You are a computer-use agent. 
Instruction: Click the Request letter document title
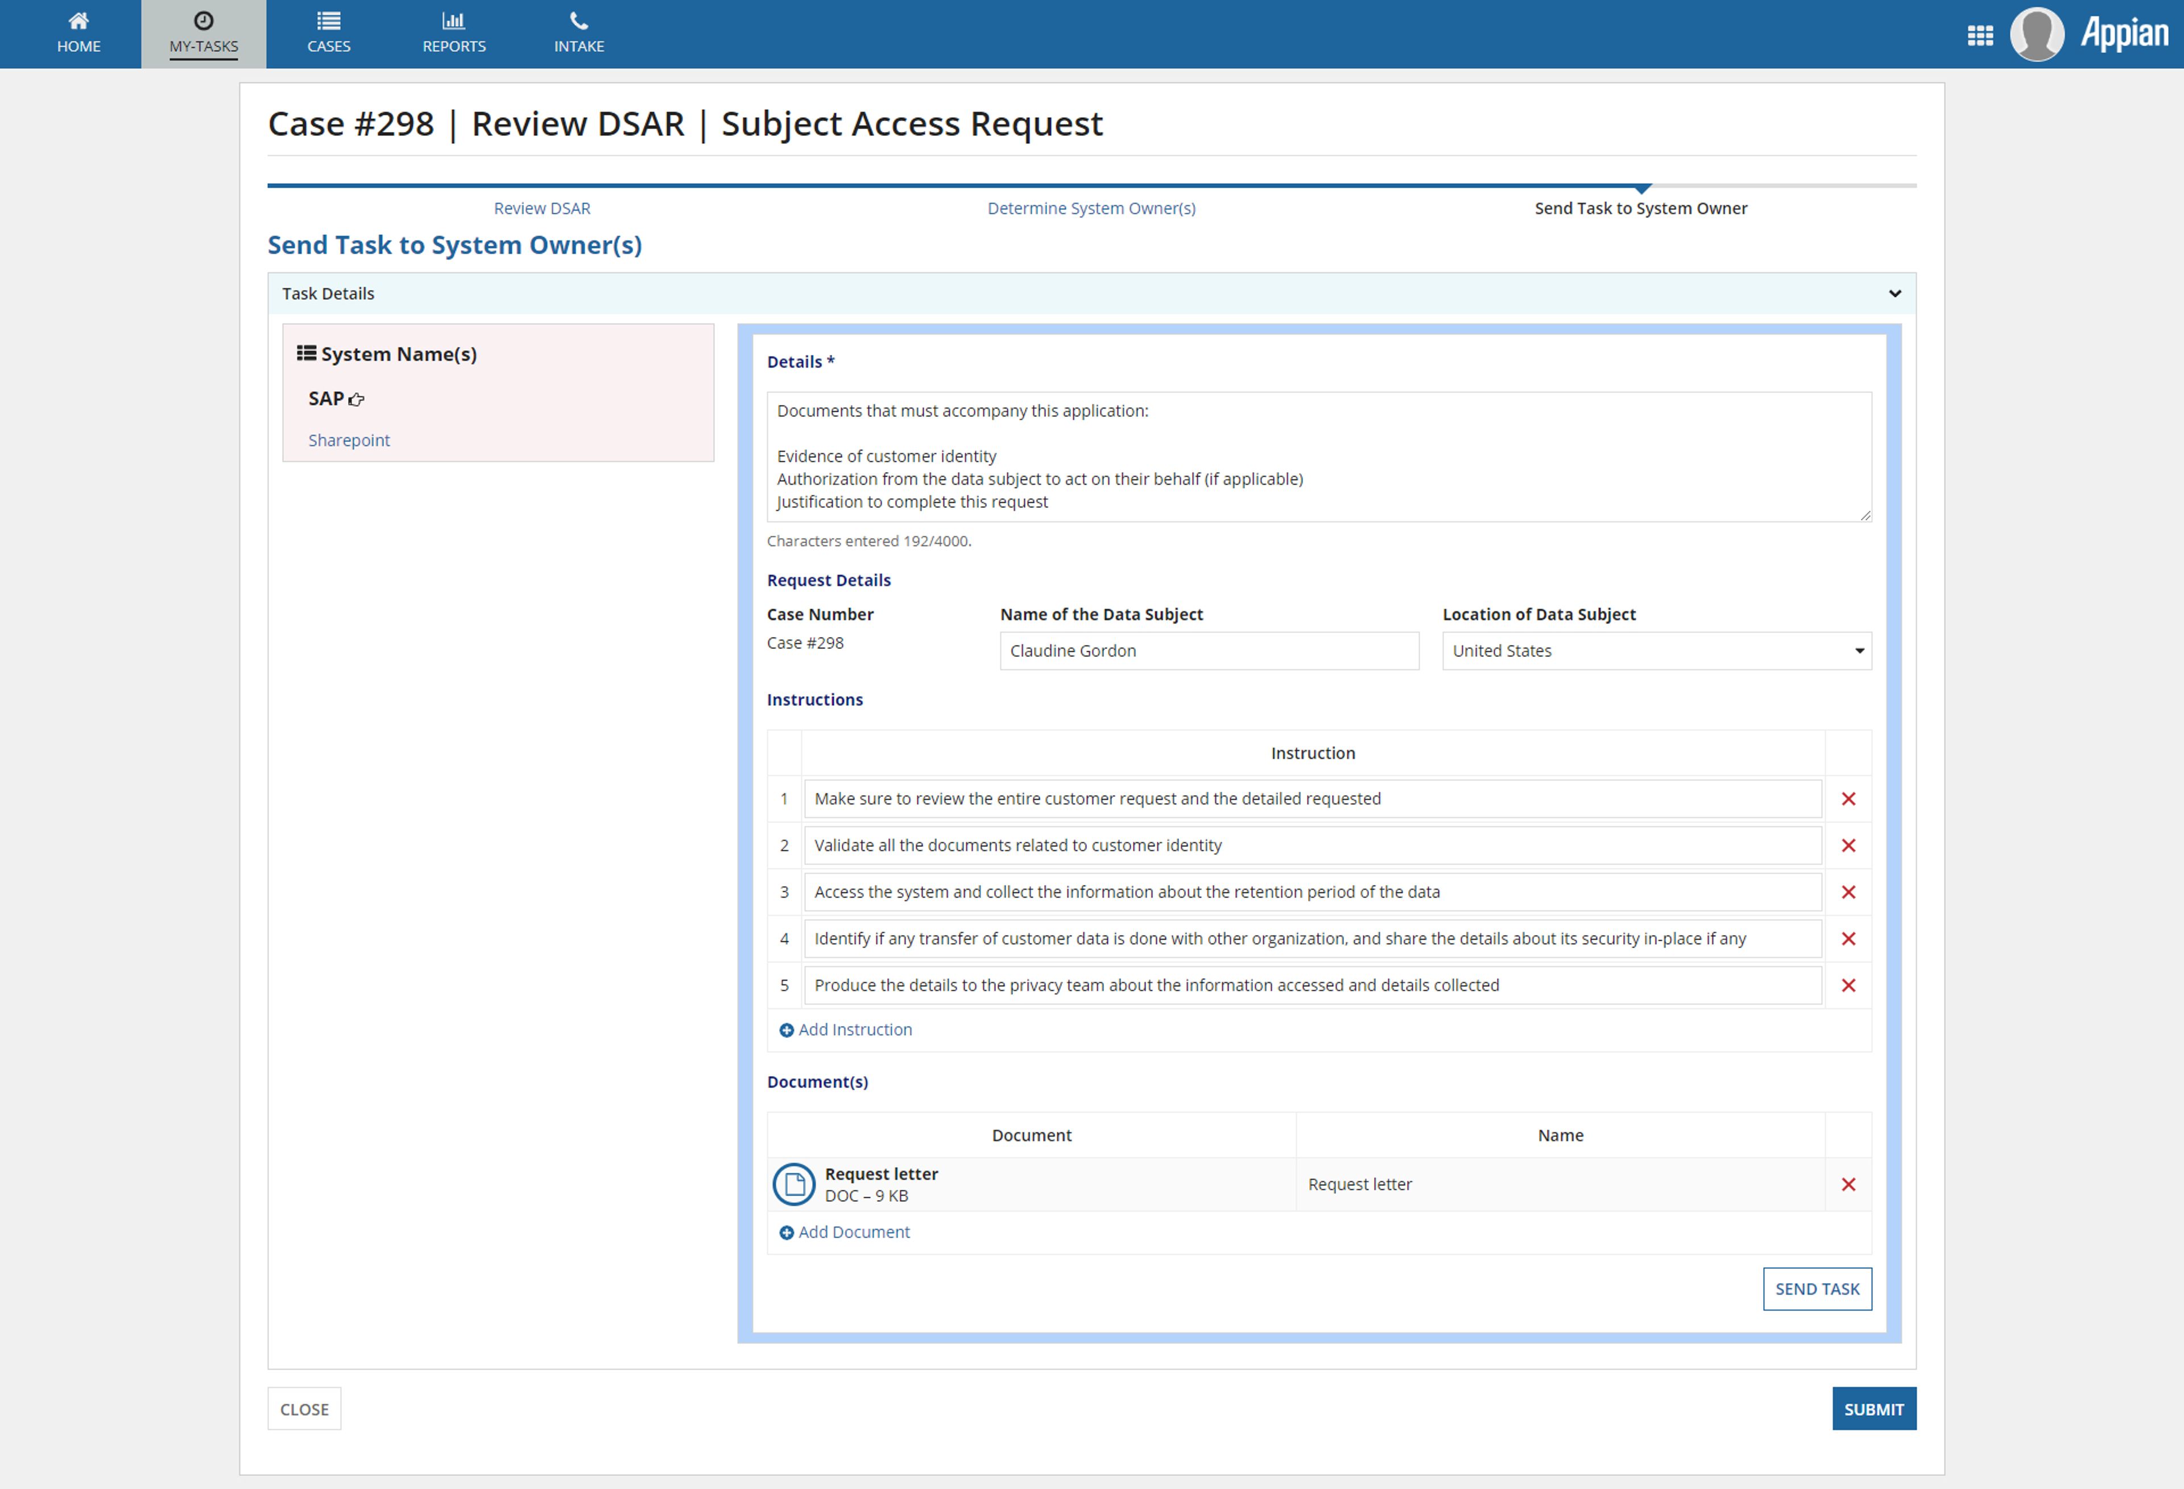coord(880,1174)
